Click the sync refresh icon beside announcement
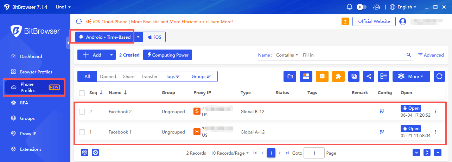 pyautogui.click(x=79, y=21)
